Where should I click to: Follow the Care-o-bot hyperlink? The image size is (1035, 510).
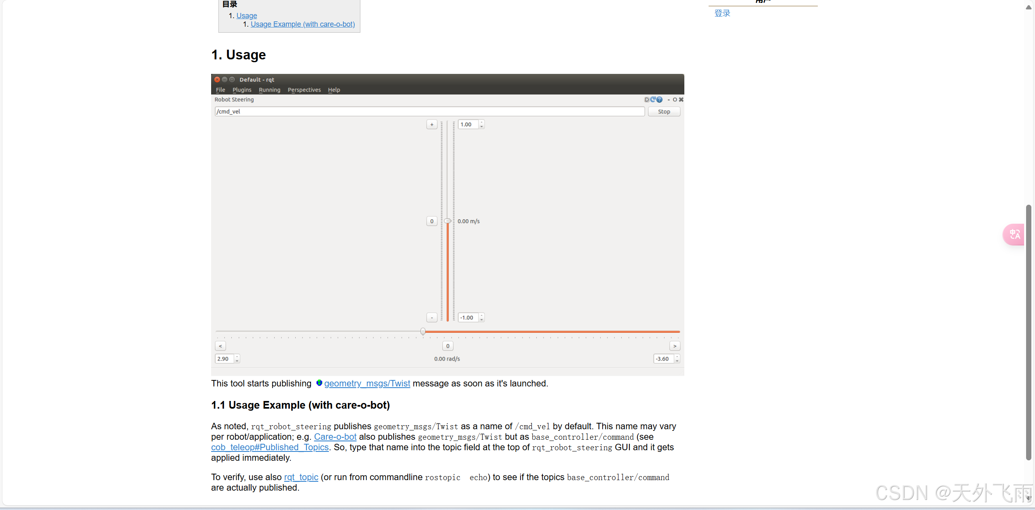point(335,437)
